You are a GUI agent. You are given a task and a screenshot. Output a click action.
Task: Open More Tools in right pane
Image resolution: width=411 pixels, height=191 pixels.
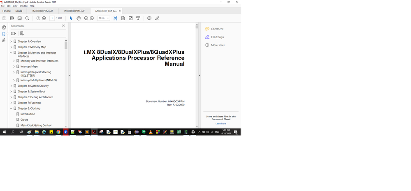(215, 45)
